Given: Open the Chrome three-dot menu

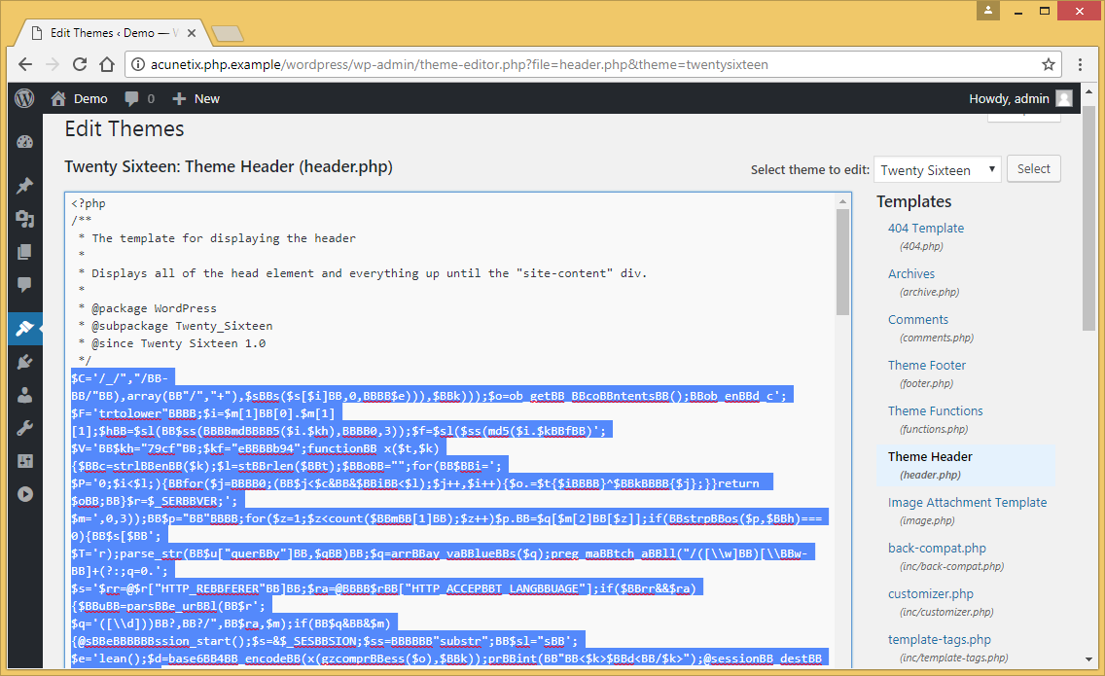Looking at the screenshot, I should pos(1080,64).
